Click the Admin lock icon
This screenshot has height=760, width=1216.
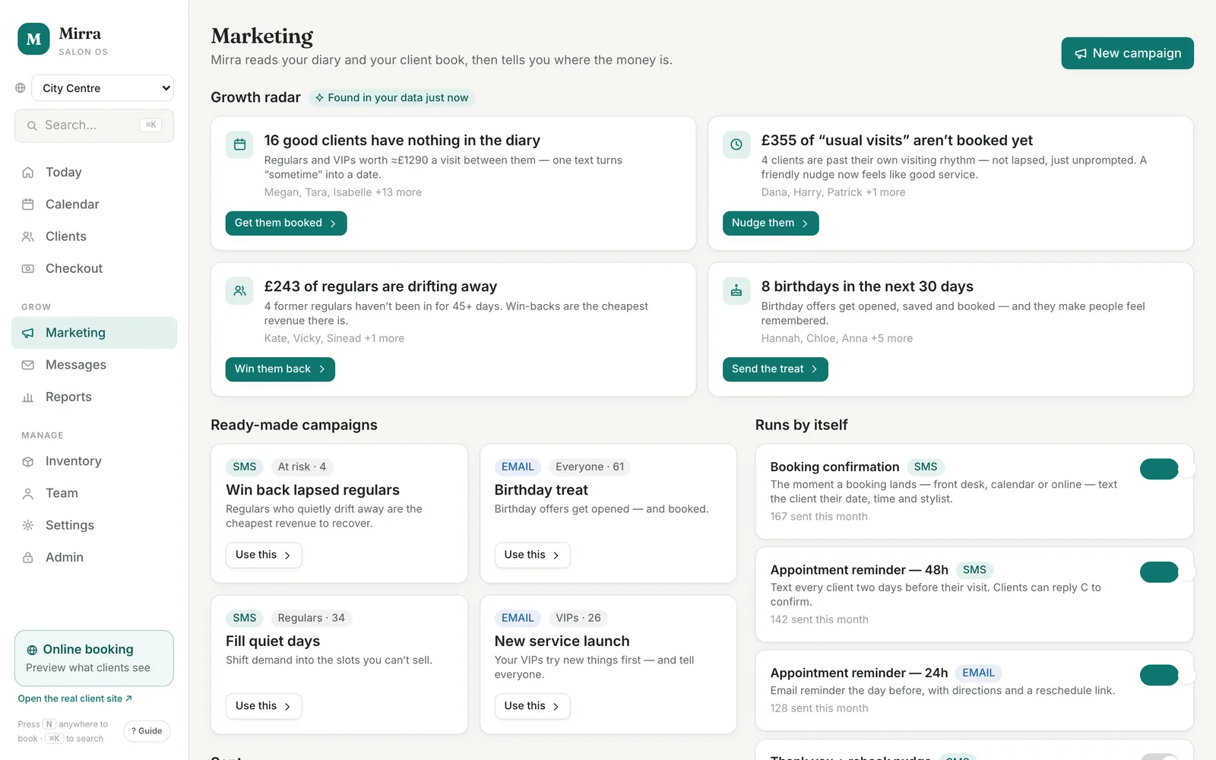point(28,557)
